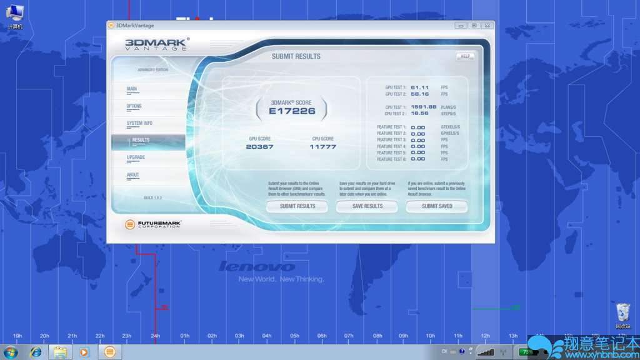Click GPU Test 2 value 58.16
Screen dimensions: 640x360
point(419,94)
